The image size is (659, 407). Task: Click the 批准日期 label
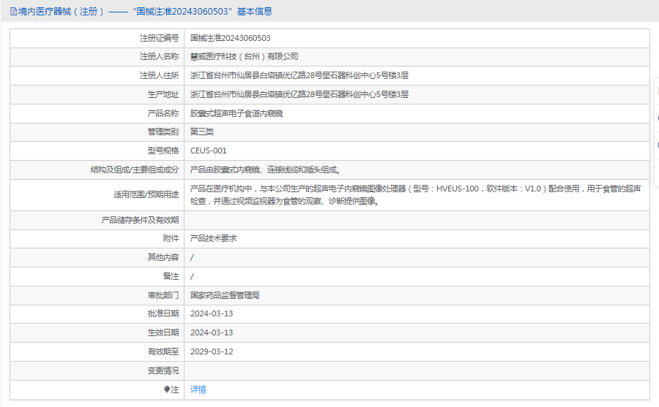163,314
